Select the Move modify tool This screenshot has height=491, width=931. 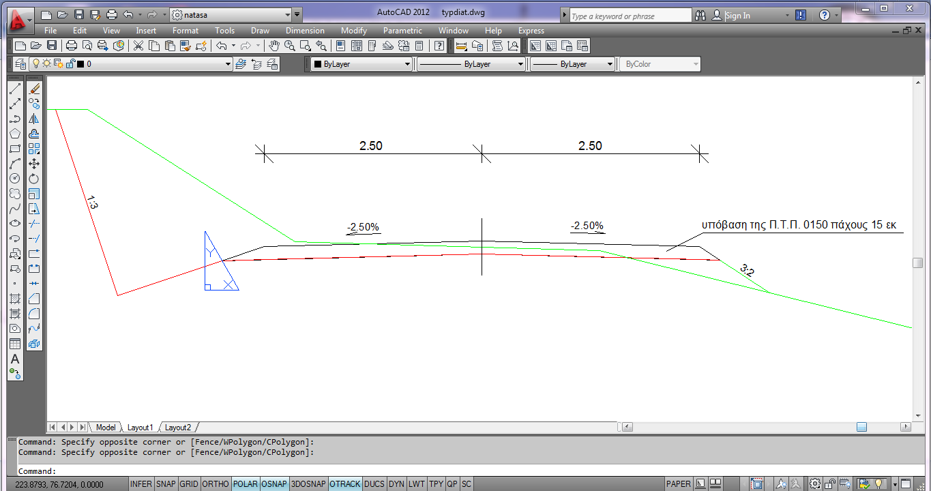click(x=34, y=164)
